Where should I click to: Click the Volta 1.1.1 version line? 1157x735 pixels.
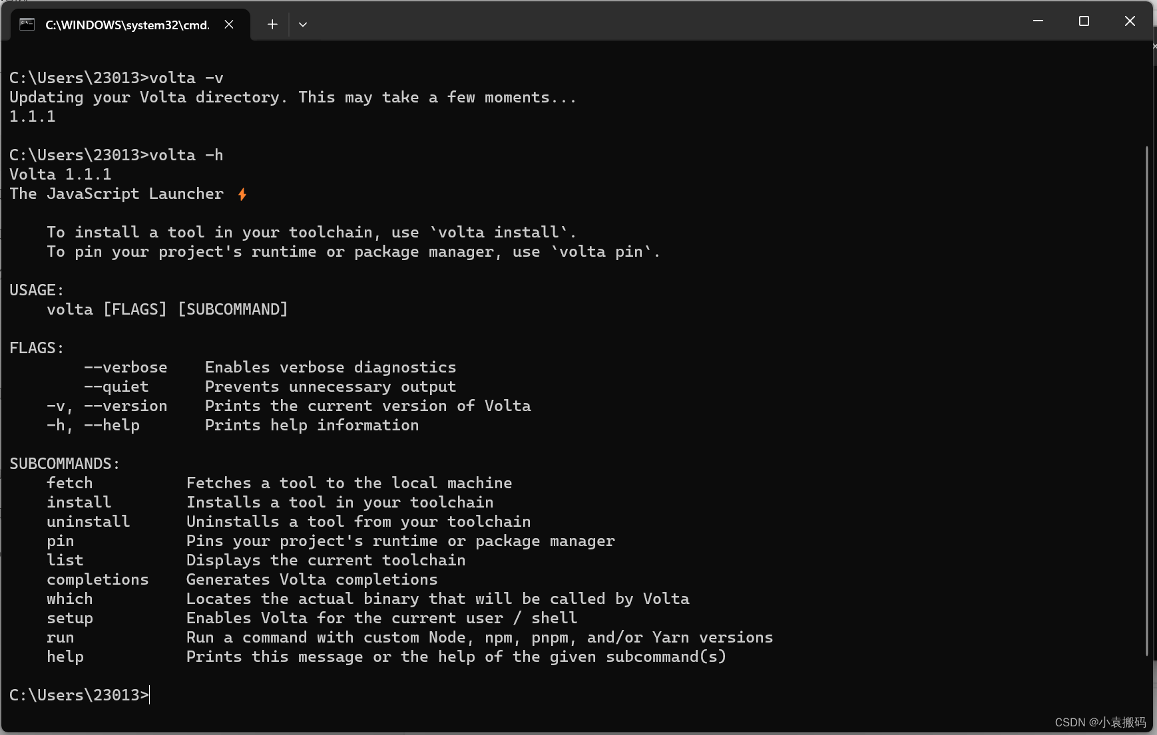61,174
